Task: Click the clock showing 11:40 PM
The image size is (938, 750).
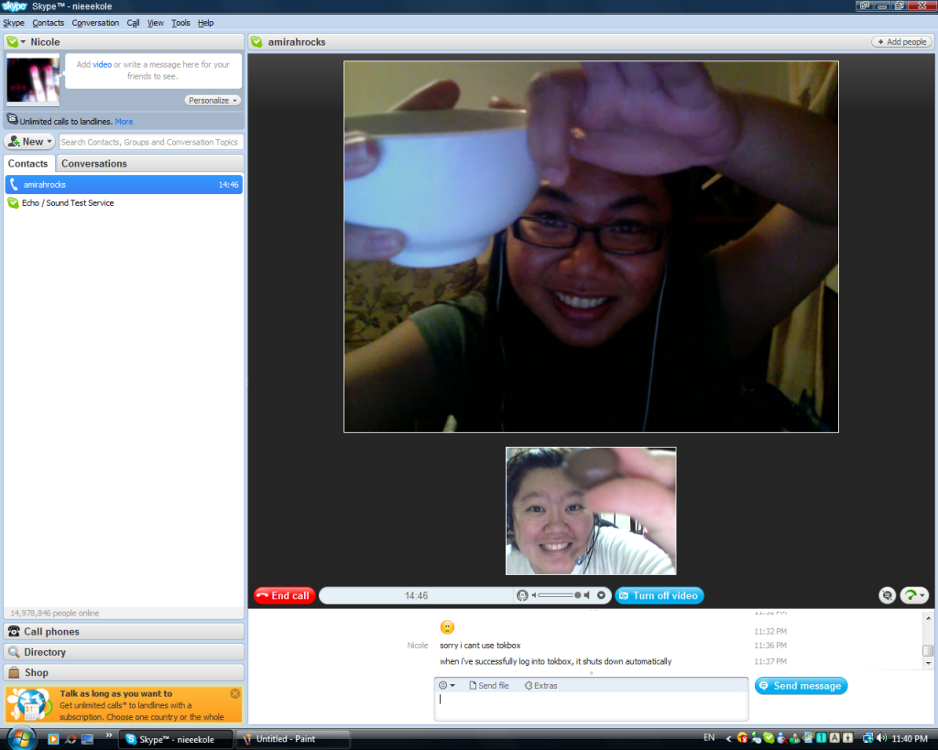Action: [910, 739]
